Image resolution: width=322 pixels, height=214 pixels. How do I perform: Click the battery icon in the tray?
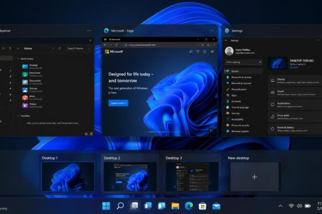coord(308,206)
